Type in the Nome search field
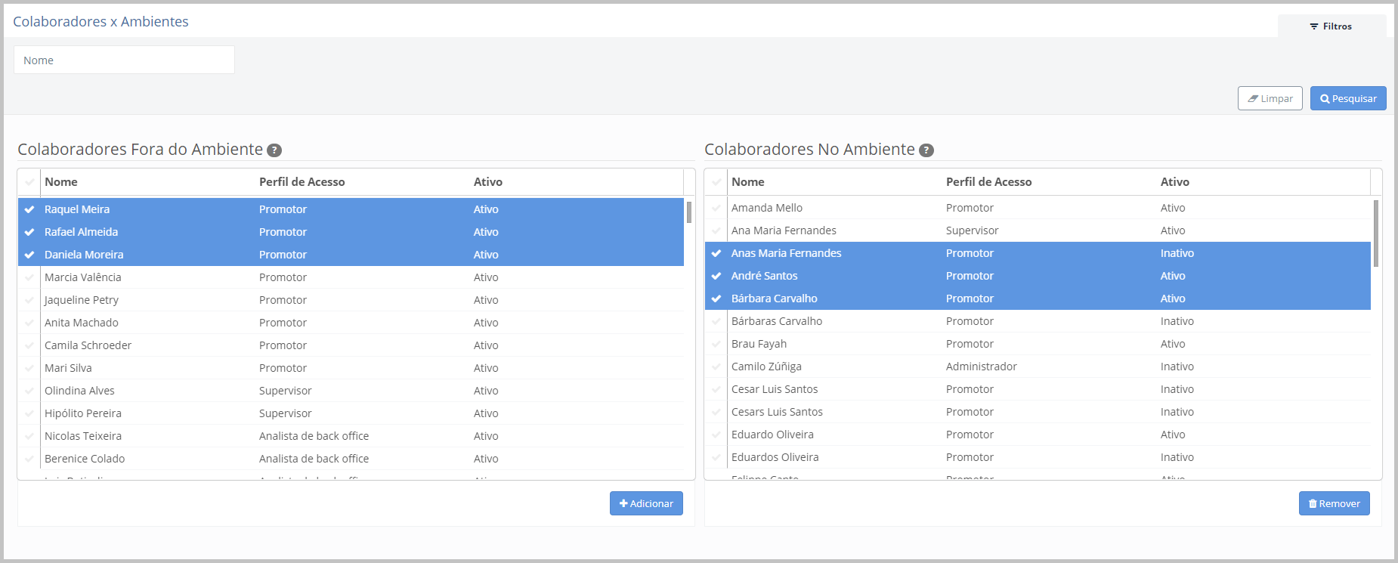Image resolution: width=1398 pixels, height=563 pixels. 124,60
